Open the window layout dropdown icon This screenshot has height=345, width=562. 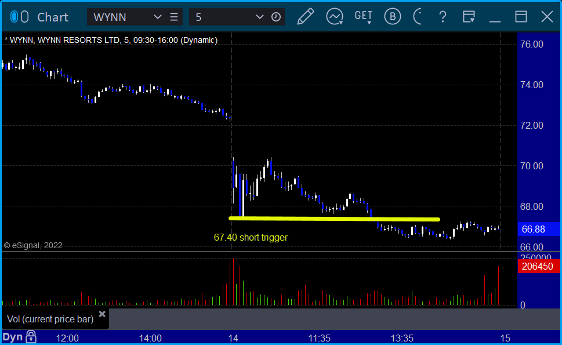pyautogui.click(x=469, y=17)
